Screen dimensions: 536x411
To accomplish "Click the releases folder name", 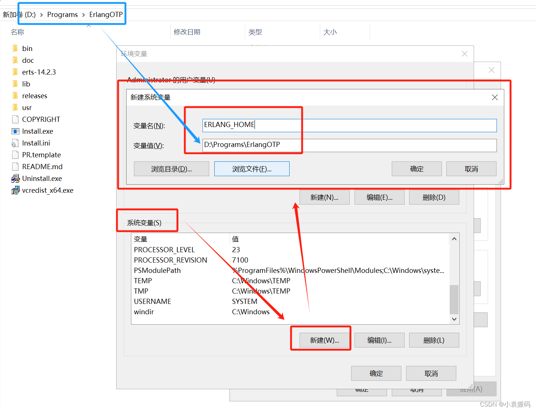I will 35,96.
